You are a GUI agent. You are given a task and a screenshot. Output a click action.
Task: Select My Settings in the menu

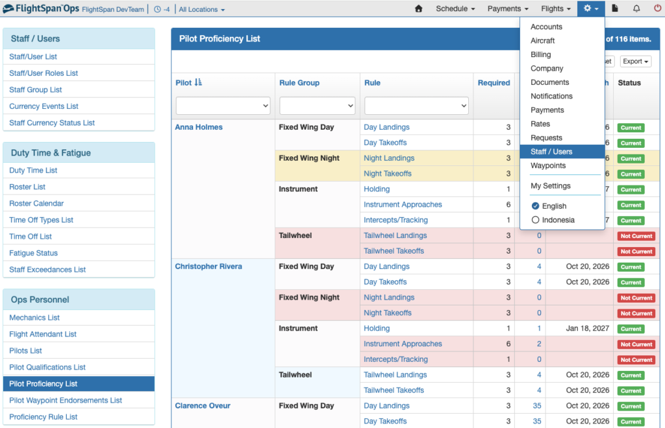click(x=551, y=186)
